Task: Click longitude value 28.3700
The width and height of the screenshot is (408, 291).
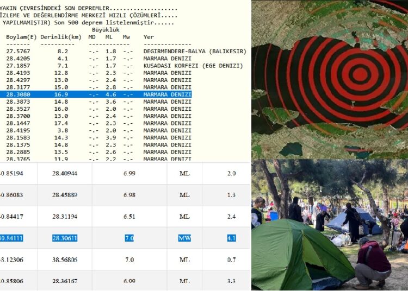Action: click(x=18, y=116)
